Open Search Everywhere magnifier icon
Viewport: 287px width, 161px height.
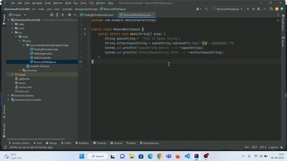271,9
